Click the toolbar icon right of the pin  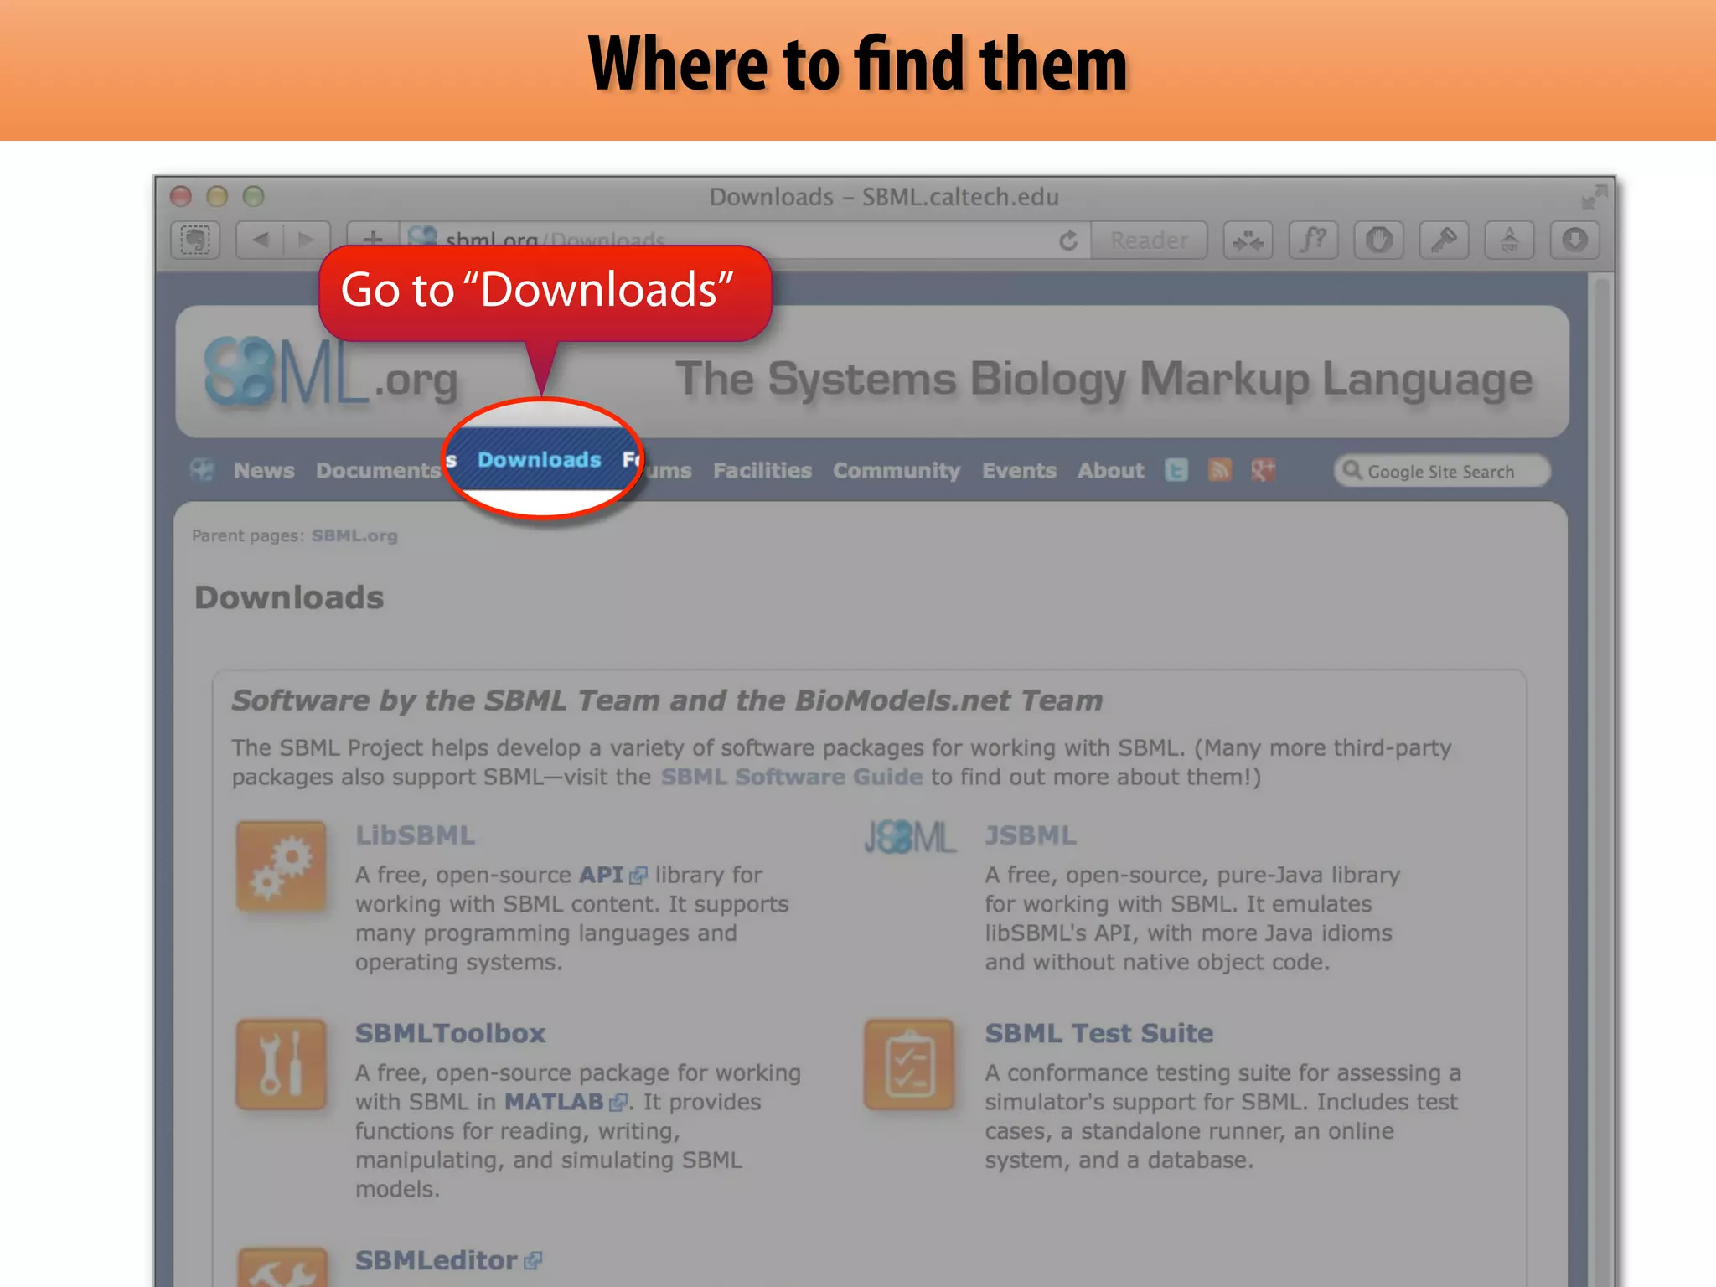[1509, 240]
